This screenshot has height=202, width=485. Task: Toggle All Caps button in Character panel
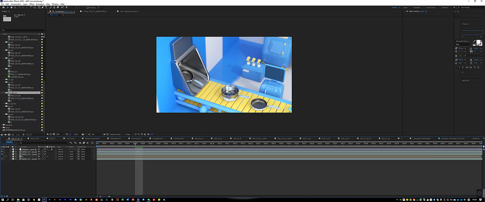467,67
